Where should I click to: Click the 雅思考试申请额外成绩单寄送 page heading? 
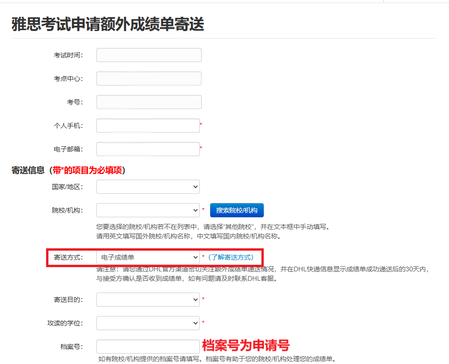pyautogui.click(x=108, y=24)
